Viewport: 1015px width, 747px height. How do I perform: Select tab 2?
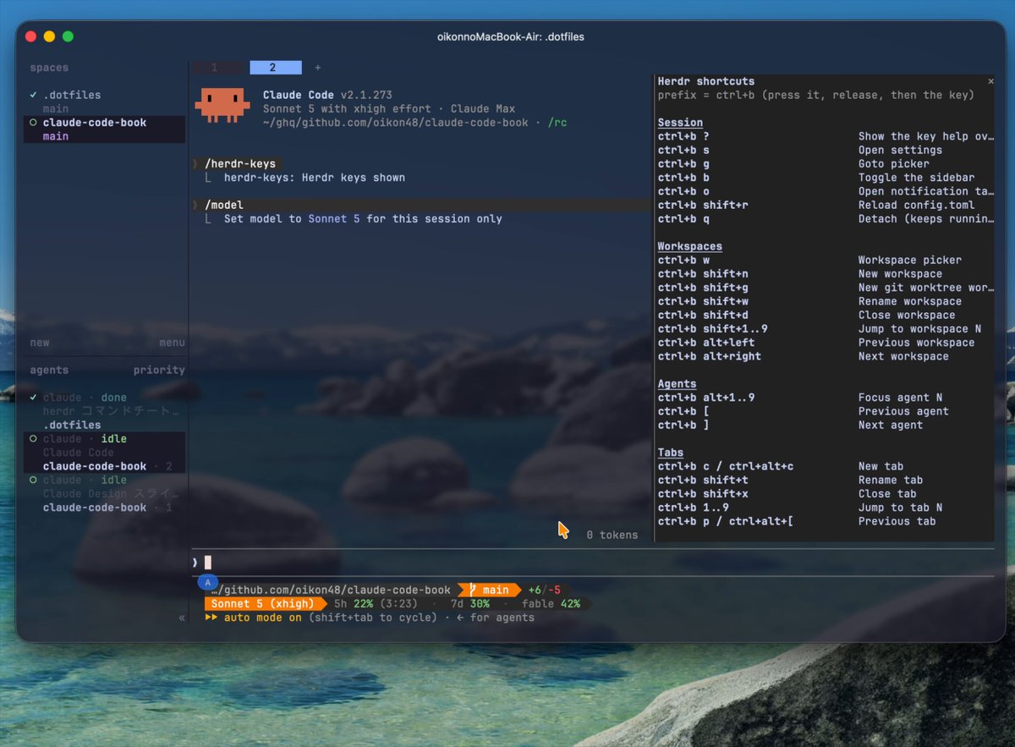coord(276,68)
